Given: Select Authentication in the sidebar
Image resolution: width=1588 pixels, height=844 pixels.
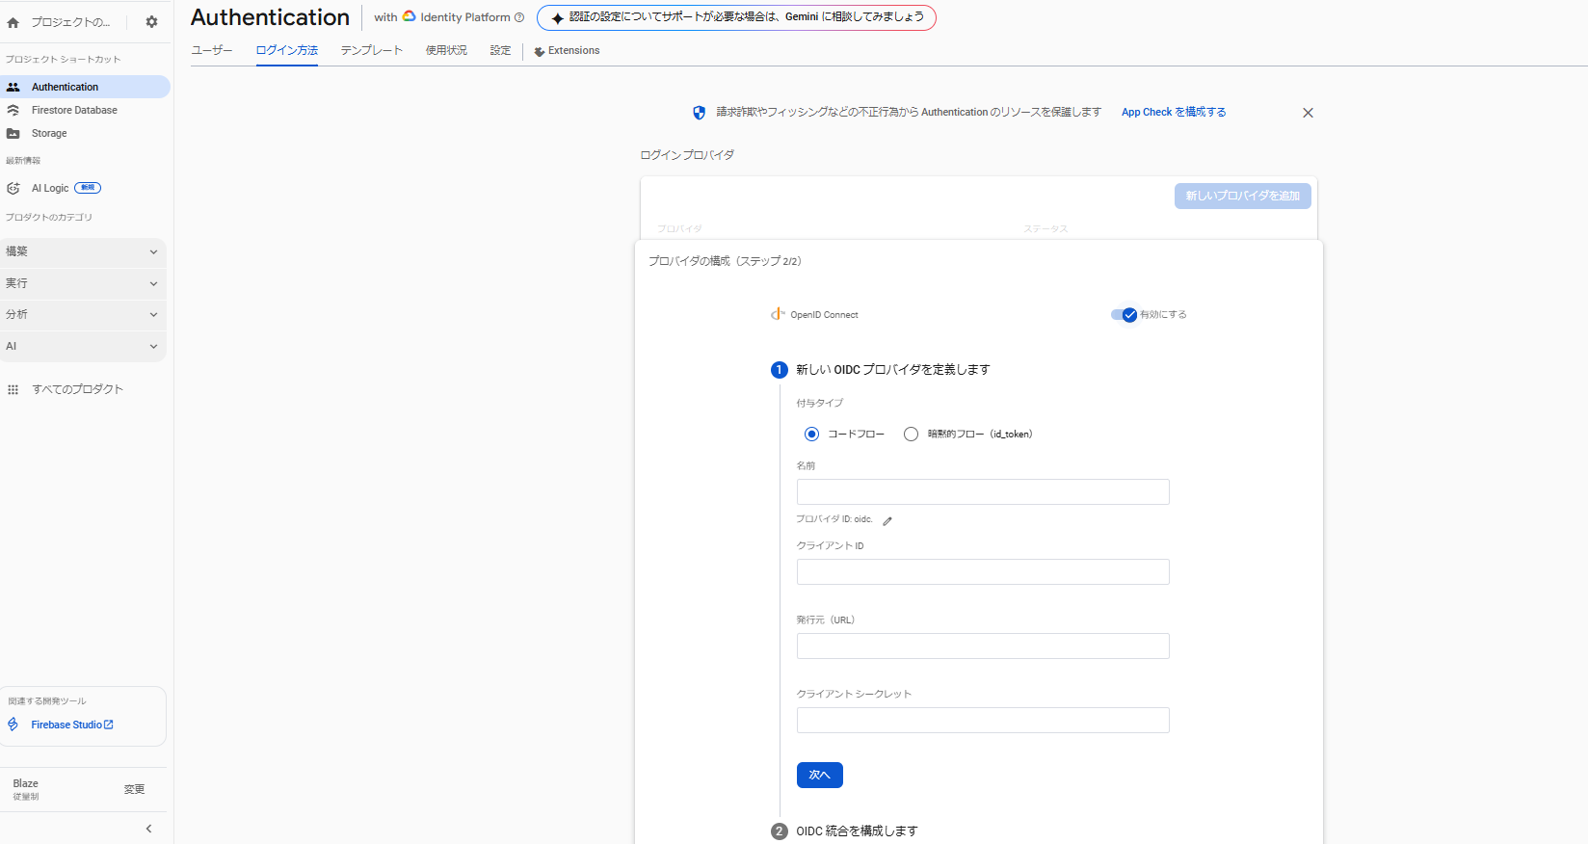Looking at the screenshot, I should tap(85, 87).
